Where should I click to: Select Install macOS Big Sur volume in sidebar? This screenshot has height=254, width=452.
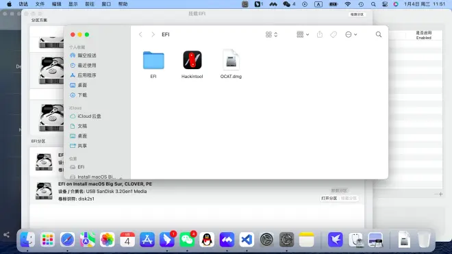(93, 177)
